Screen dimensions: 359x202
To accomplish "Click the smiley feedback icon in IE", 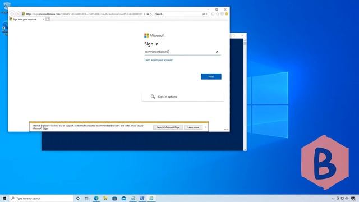I will 227,14.
